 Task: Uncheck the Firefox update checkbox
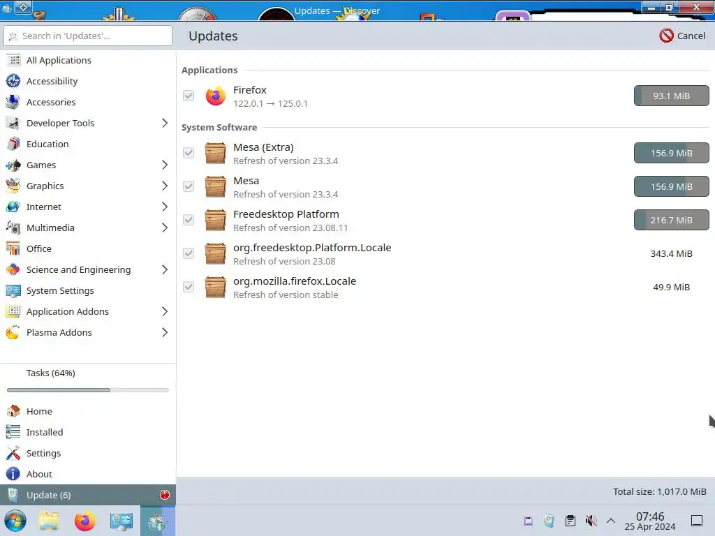pyautogui.click(x=189, y=96)
